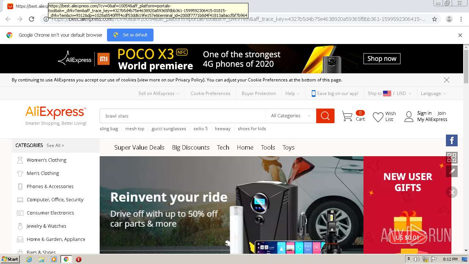
Task: Click Shop now on POCO X3 banner
Action: (x=382, y=59)
